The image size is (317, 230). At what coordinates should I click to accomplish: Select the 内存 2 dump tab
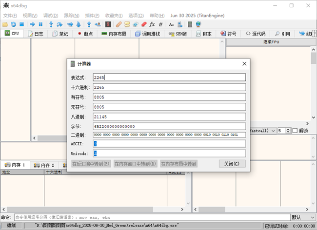click(x=44, y=165)
